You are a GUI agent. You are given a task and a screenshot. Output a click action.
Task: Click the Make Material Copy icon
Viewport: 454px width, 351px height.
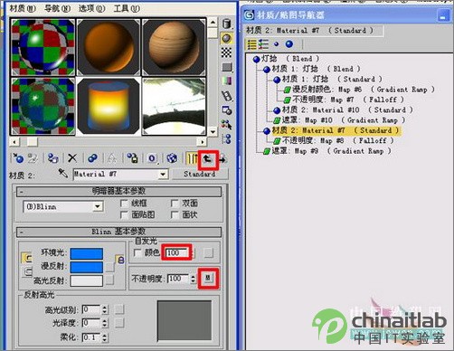coord(92,158)
